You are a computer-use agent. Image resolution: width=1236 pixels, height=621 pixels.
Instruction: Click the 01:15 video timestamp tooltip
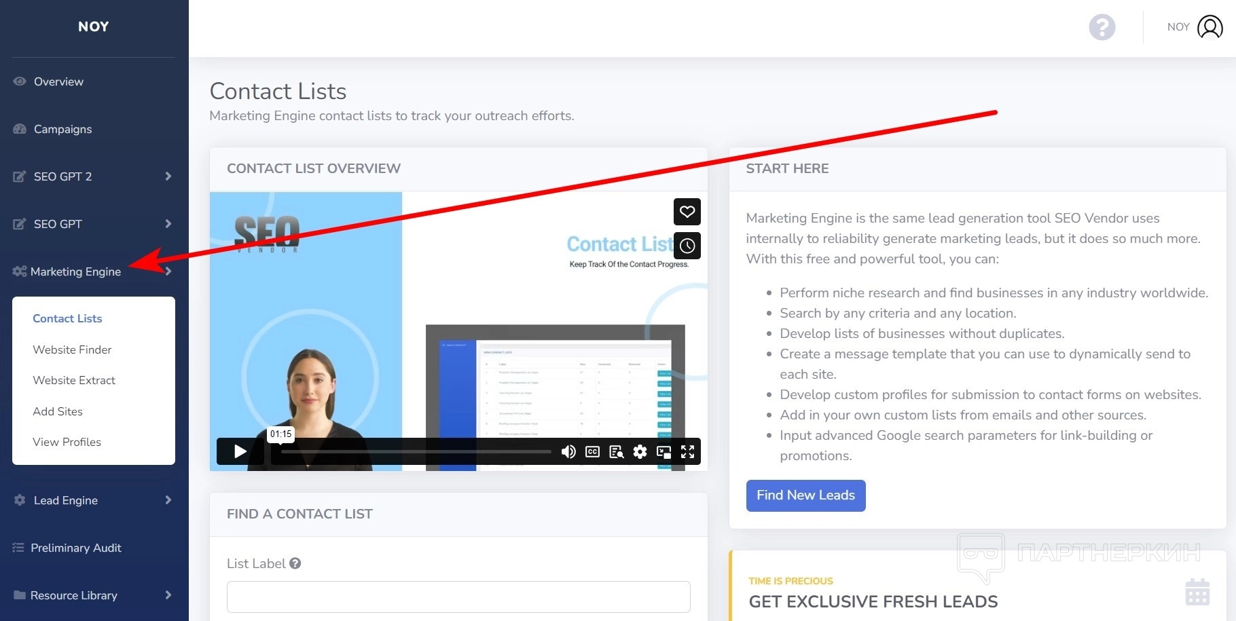coord(280,434)
